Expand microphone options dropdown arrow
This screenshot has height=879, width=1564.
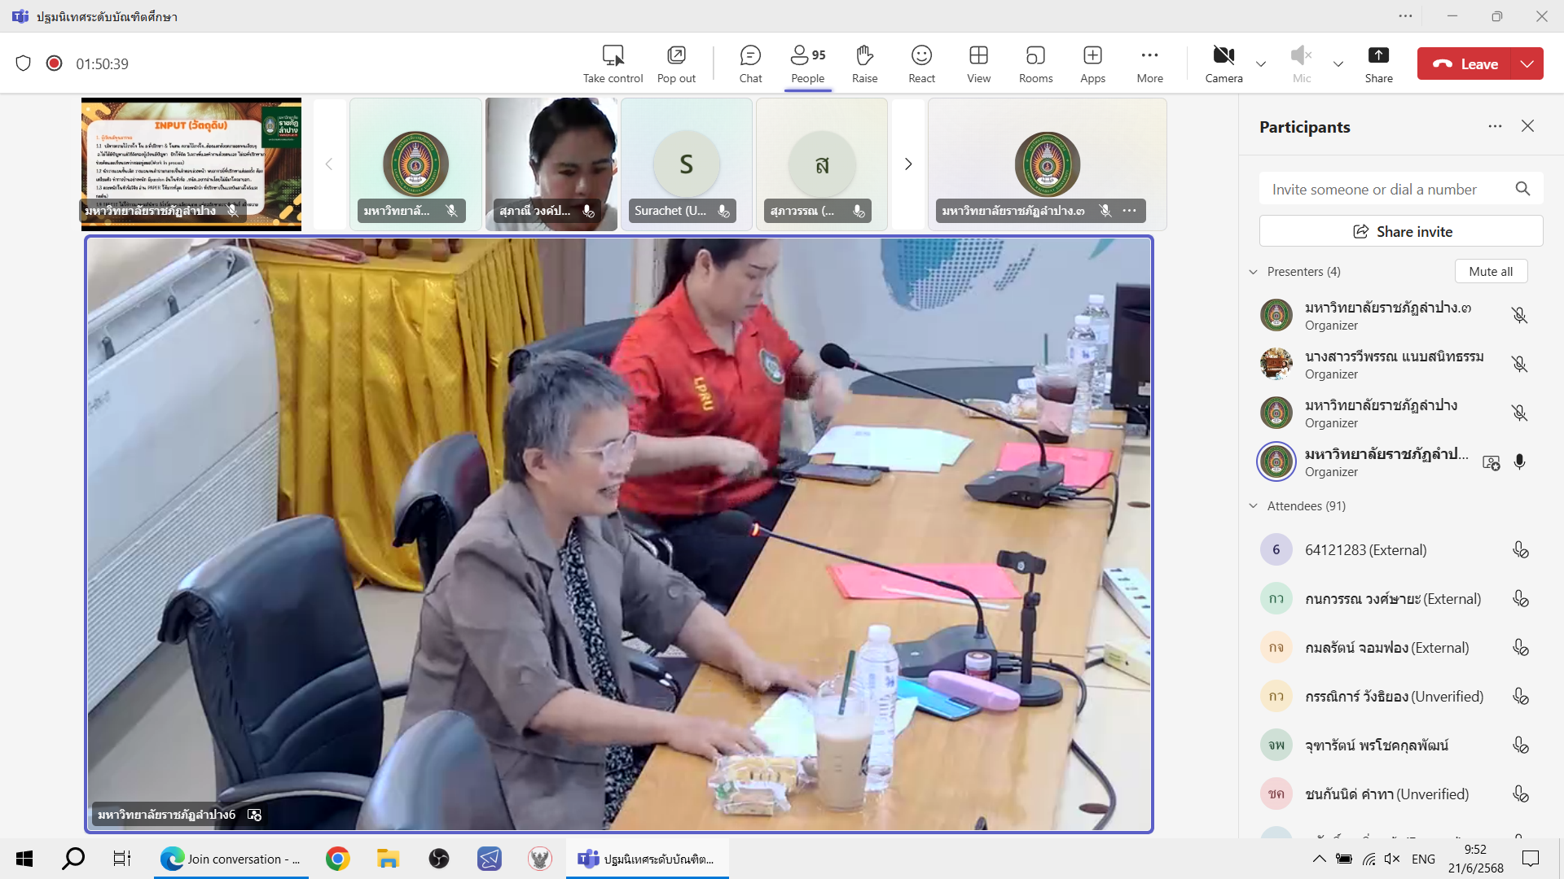tap(1338, 63)
